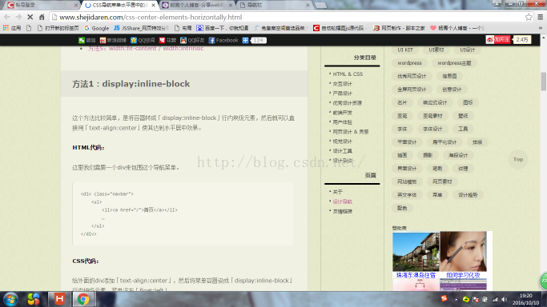Click the Sogou input tray icon
Screen dimensions: 547x307
click(444, 298)
